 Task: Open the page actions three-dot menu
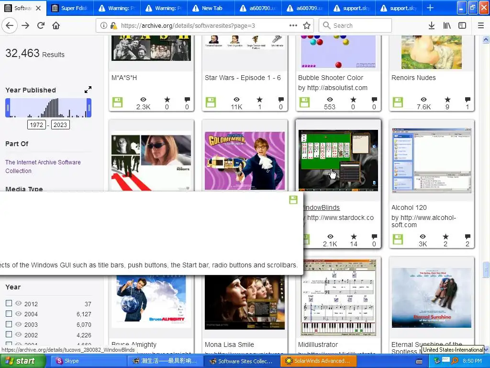(x=293, y=26)
